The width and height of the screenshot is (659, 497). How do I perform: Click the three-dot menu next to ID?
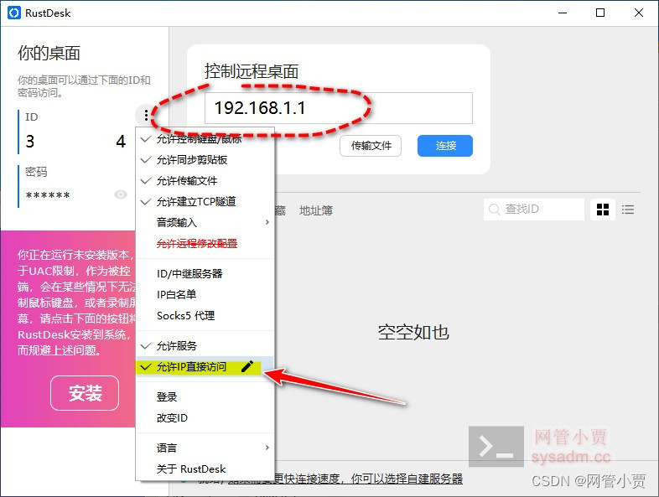tap(145, 115)
